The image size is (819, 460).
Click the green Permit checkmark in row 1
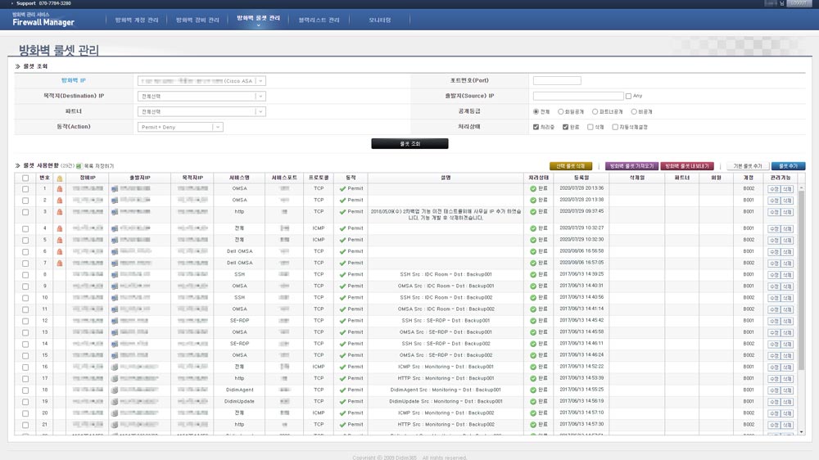tap(342, 189)
